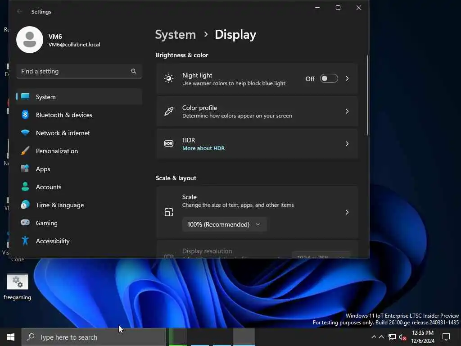
Task: Click the Personalization paintbrush icon
Action: point(25,150)
